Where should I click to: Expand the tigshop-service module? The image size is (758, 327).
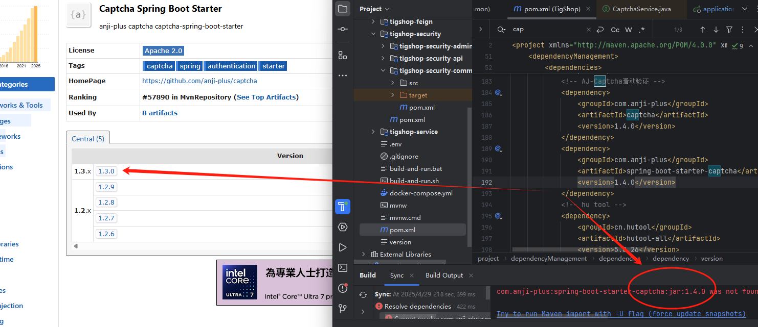coord(373,132)
